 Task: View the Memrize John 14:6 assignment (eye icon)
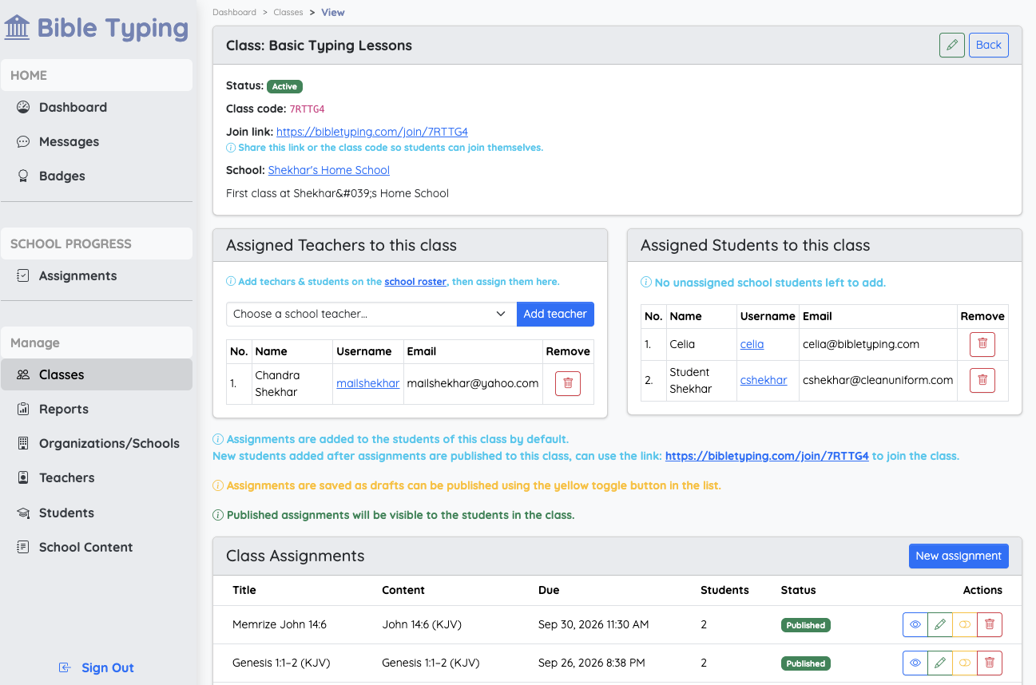coord(915,625)
